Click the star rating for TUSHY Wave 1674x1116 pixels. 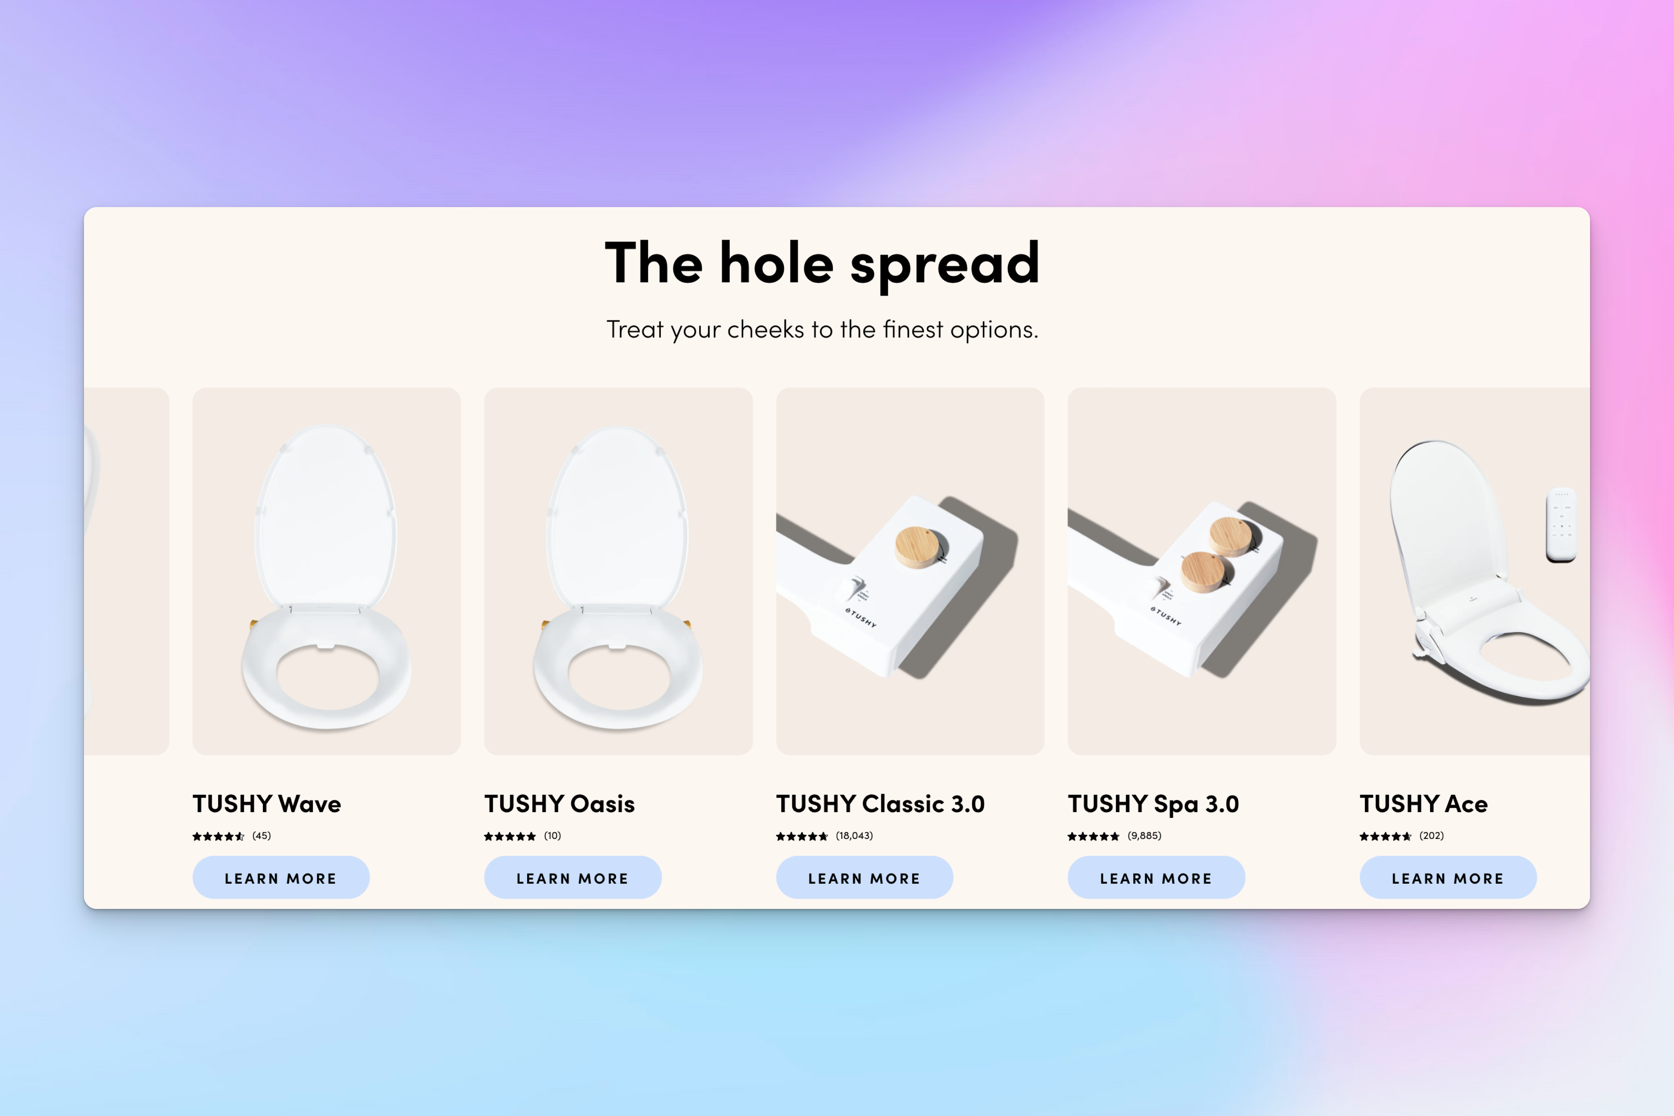[218, 836]
